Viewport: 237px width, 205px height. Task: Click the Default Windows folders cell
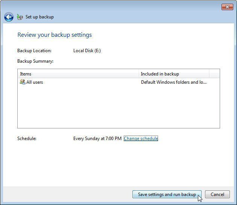[174, 82]
